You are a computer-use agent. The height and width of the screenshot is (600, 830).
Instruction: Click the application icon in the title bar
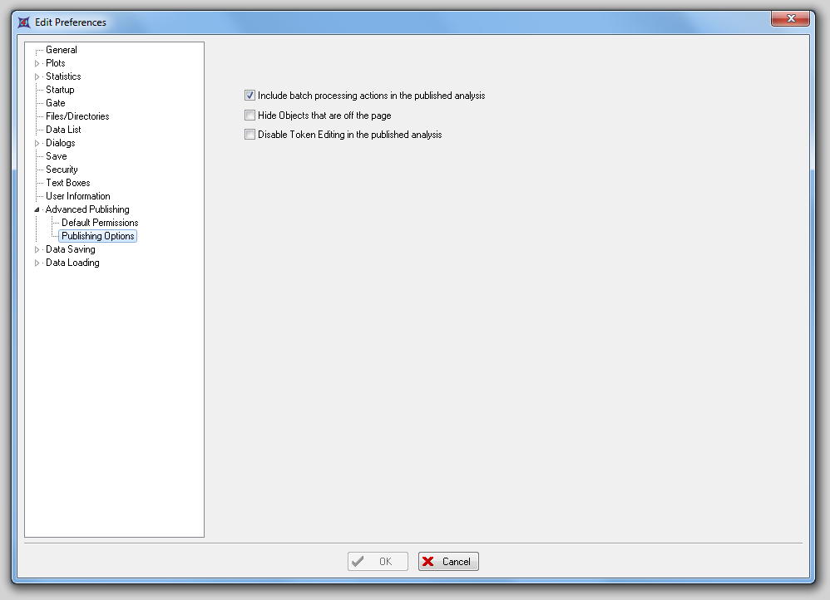click(x=24, y=22)
